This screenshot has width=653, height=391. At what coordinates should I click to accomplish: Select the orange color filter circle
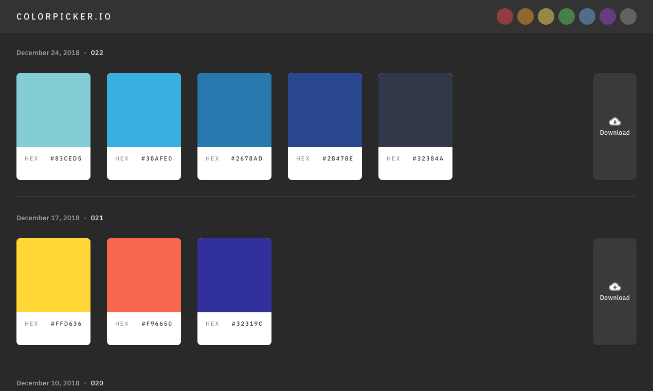pyautogui.click(x=525, y=16)
